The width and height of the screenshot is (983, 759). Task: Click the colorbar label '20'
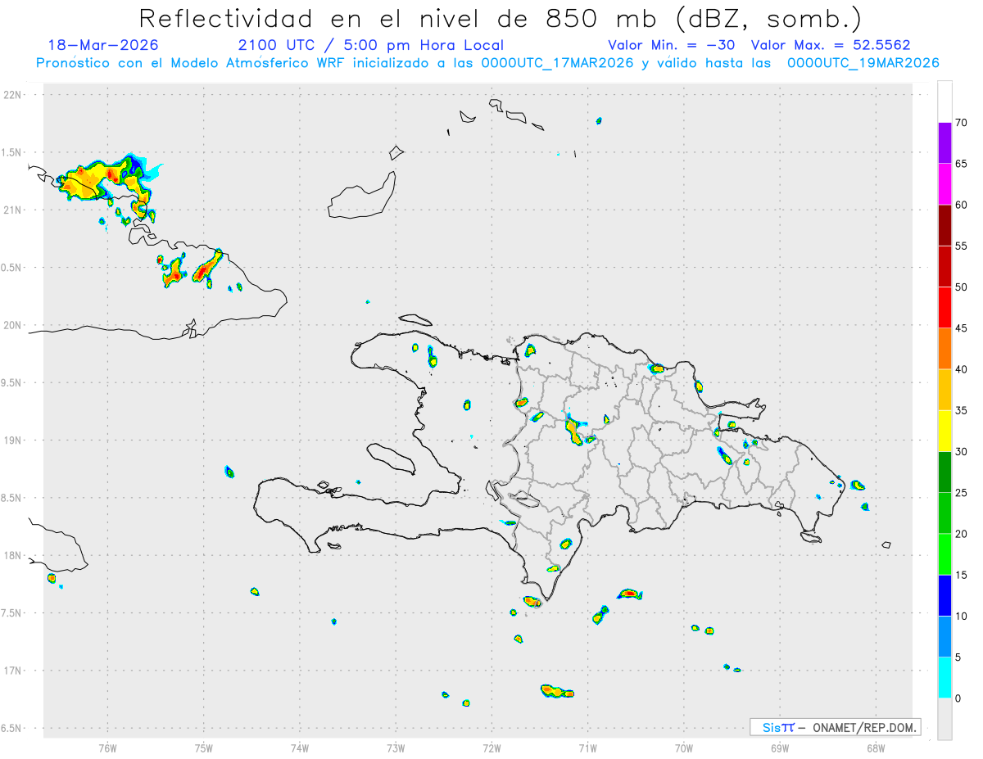961,534
